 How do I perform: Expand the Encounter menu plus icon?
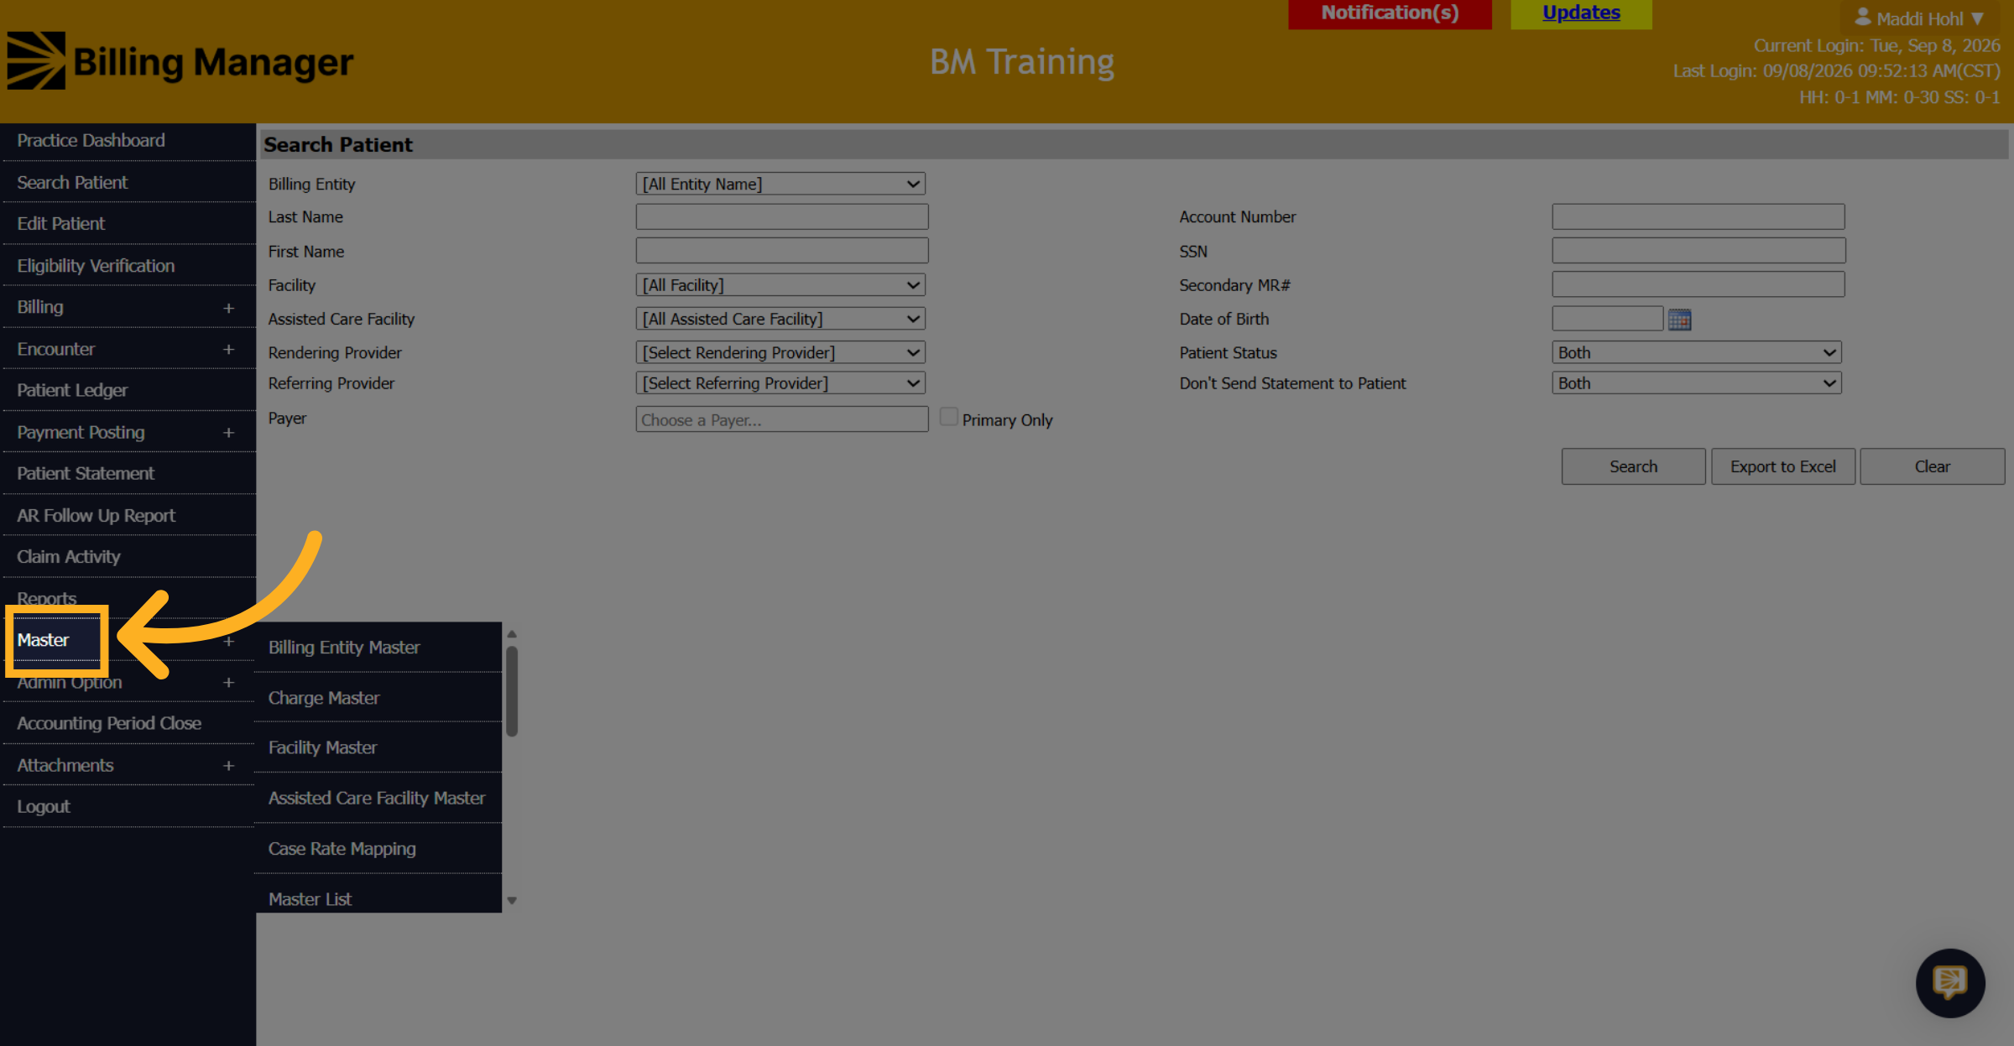coord(228,349)
